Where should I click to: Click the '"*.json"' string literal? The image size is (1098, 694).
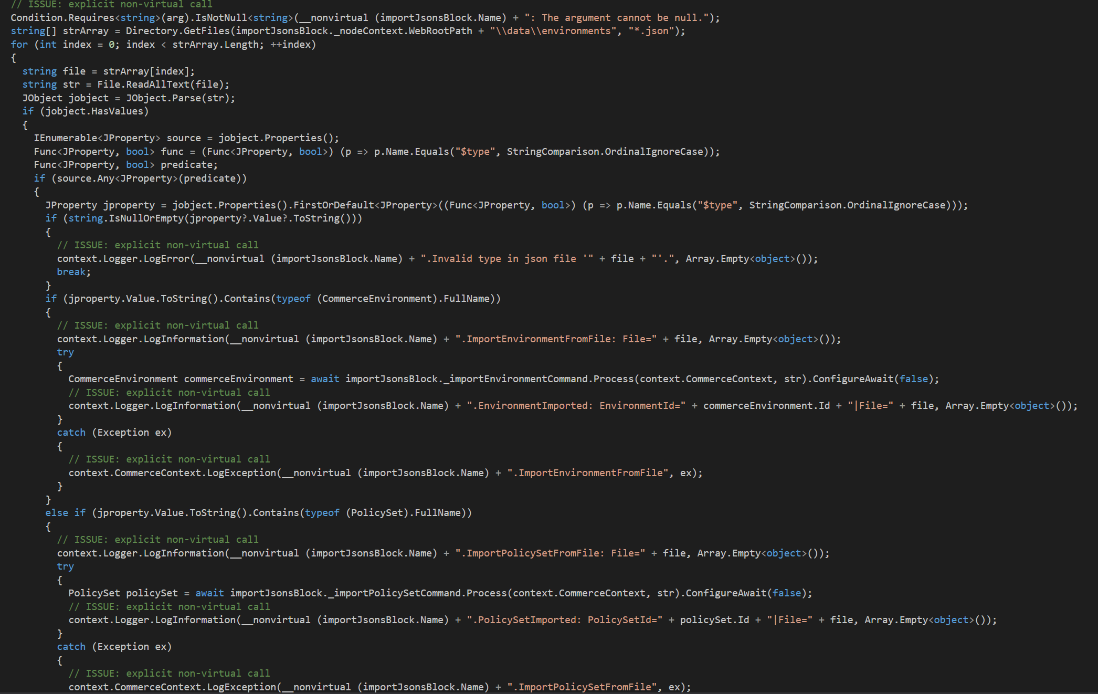pyautogui.click(x=651, y=31)
